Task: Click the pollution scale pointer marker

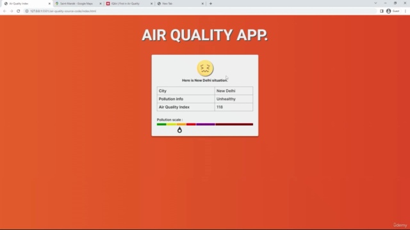Action: pos(179,130)
